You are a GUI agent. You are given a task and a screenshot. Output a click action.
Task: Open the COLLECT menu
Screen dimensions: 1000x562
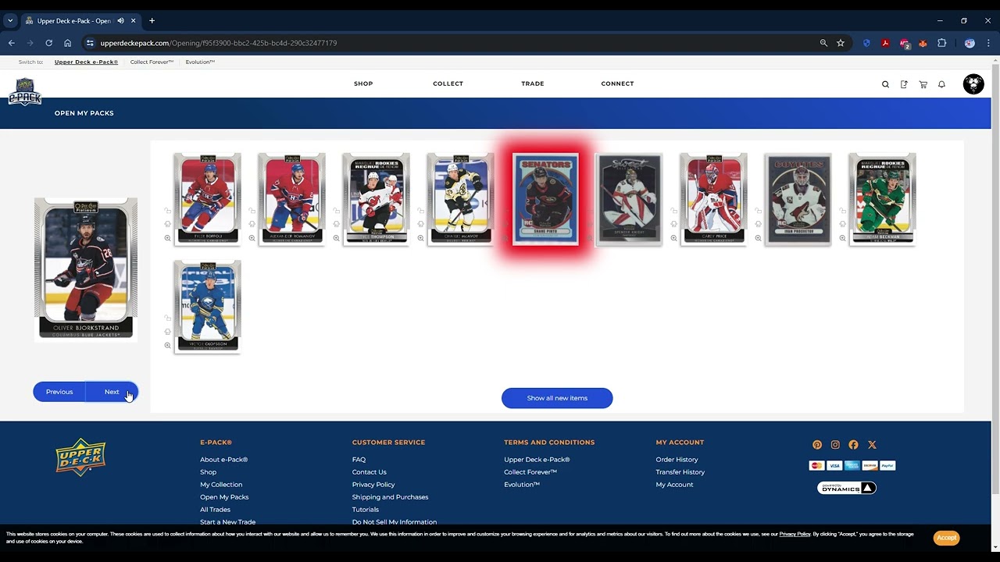448,84
